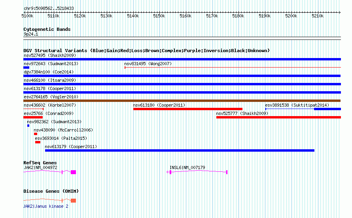Select the thin red nsv831495 line
Screen dimensions: 352x218
coord(233,67)
